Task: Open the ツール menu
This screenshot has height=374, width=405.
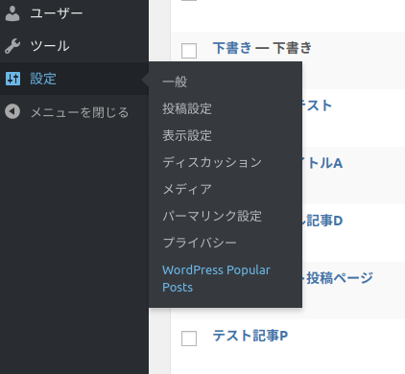Action: tap(74, 46)
